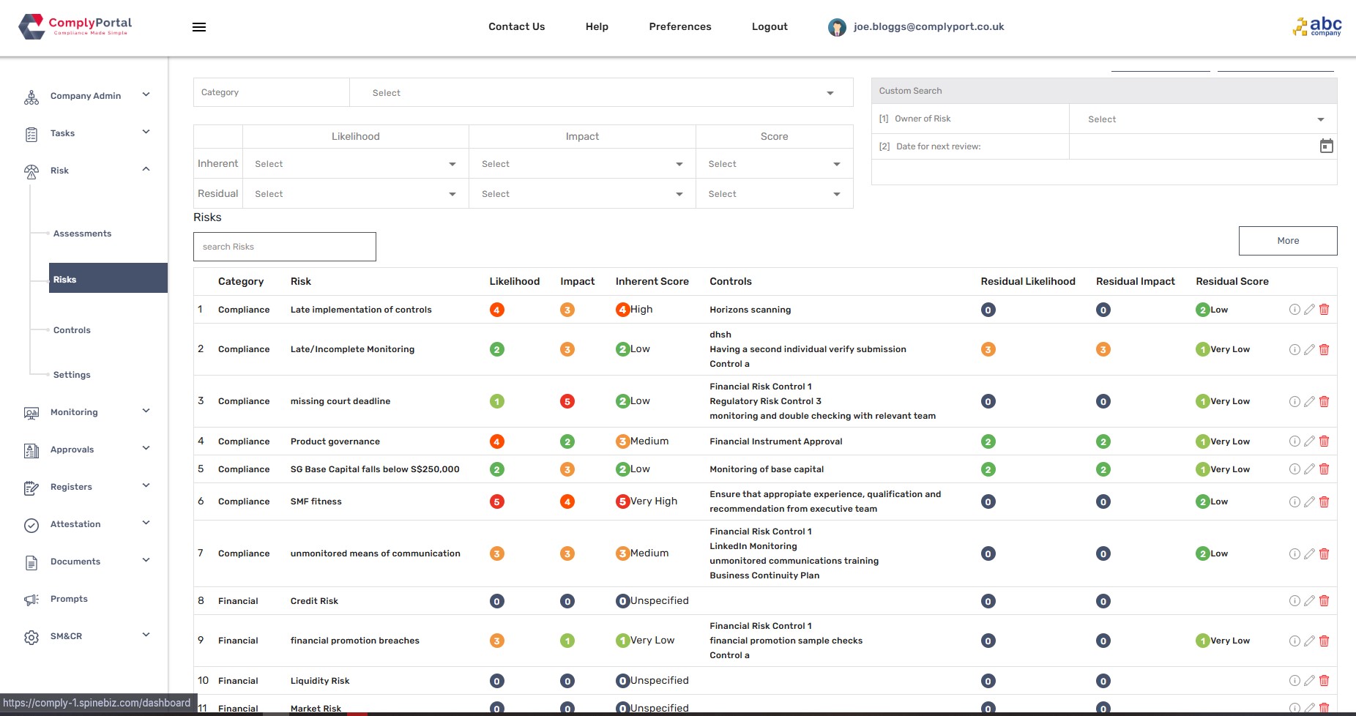The image size is (1356, 716).
Task: Open the Residual Score dropdown
Action: coord(774,195)
